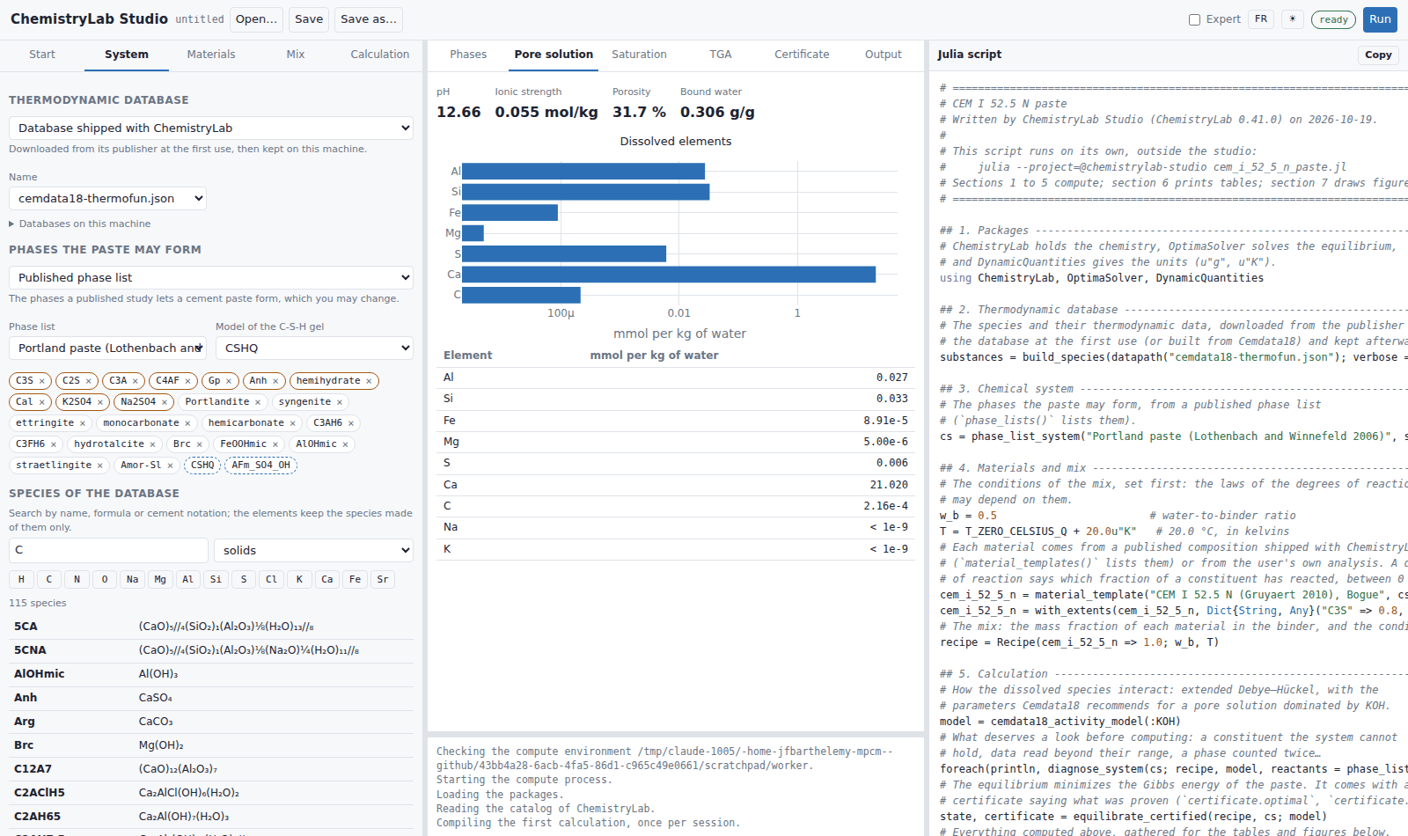Viewport: 1408px width, 836px height.
Task: Add the suggested CSHQ phase chip
Action: point(202,466)
